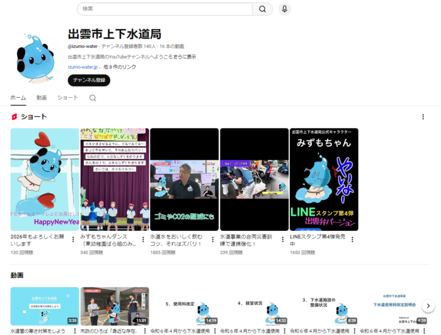The height and width of the screenshot is (335, 441).
Task: Open the 動画 section heading
Action: pos(17,275)
